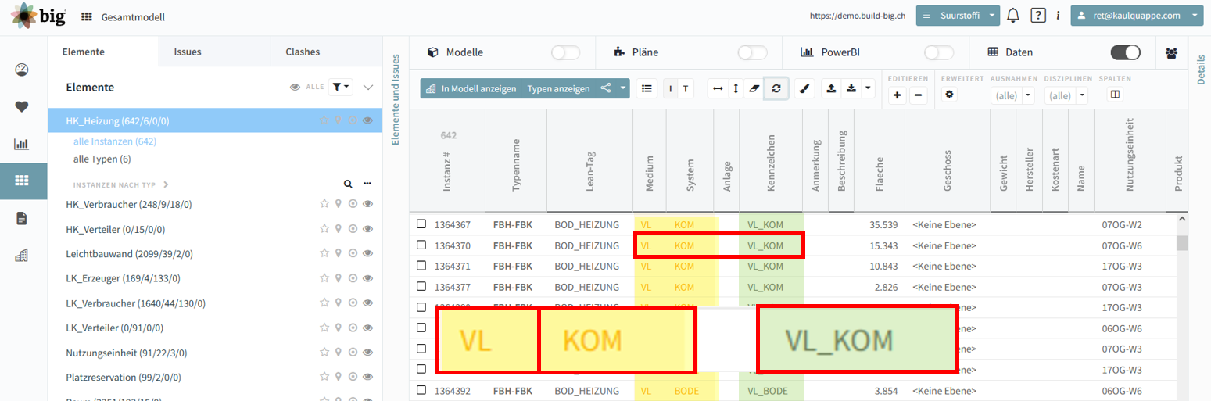Toggle the Modelle switch
This screenshot has width=1211, height=401.
[566, 52]
